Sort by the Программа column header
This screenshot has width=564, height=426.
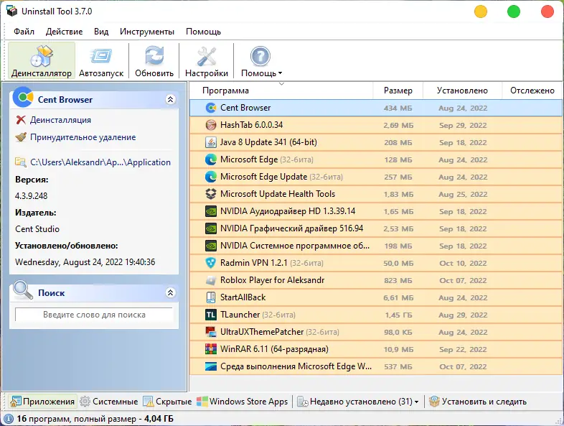pos(281,91)
